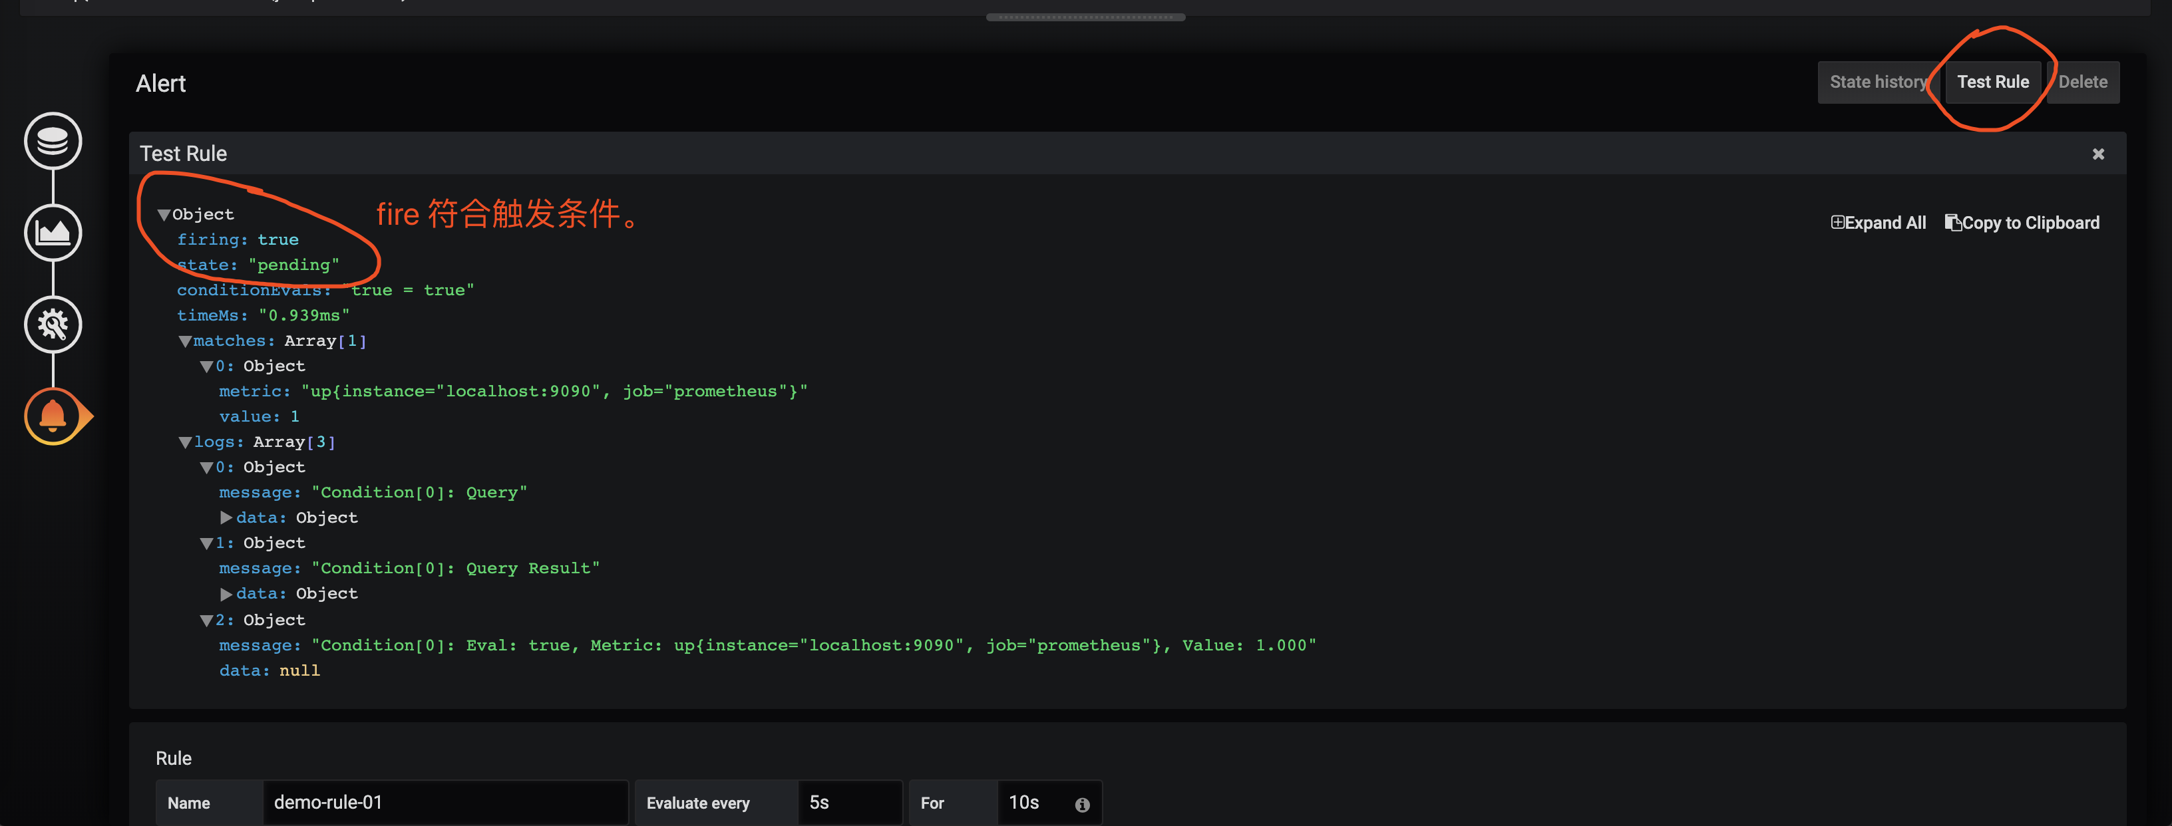Click the panel resize drag handle at top
Viewport: 2172px width, 826px height.
point(1086,17)
